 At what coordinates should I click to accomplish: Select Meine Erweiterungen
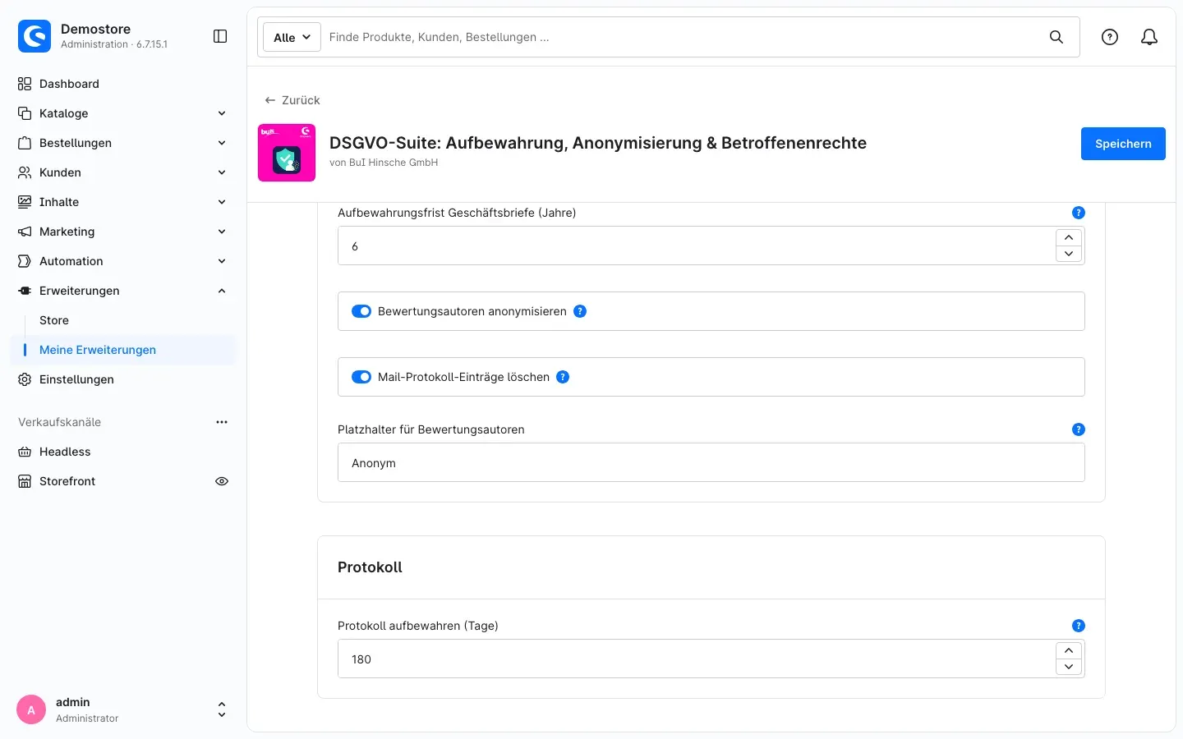click(x=123, y=350)
